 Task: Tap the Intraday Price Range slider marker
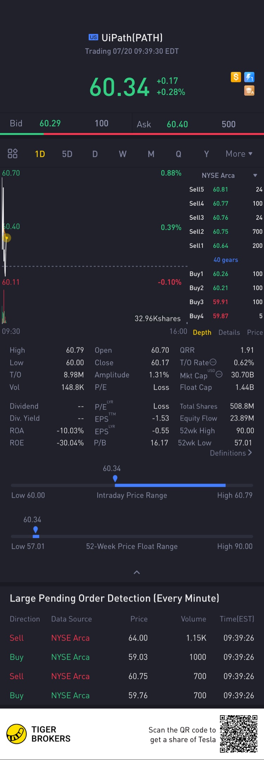[115, 479]
